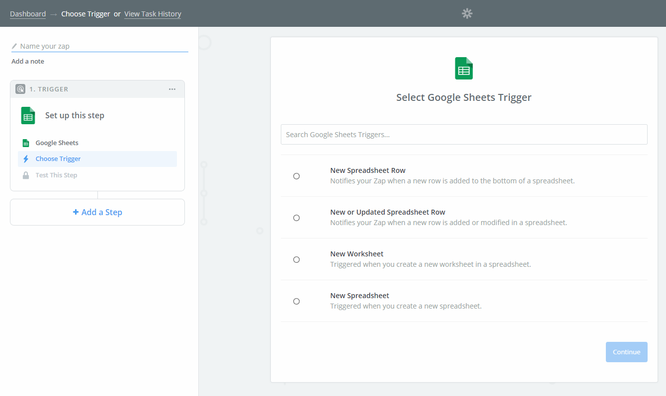Click the pencil icon beside zap name
Image resolution: width=666 pixels, height=396 pixels.
click(x=14, y=46)
